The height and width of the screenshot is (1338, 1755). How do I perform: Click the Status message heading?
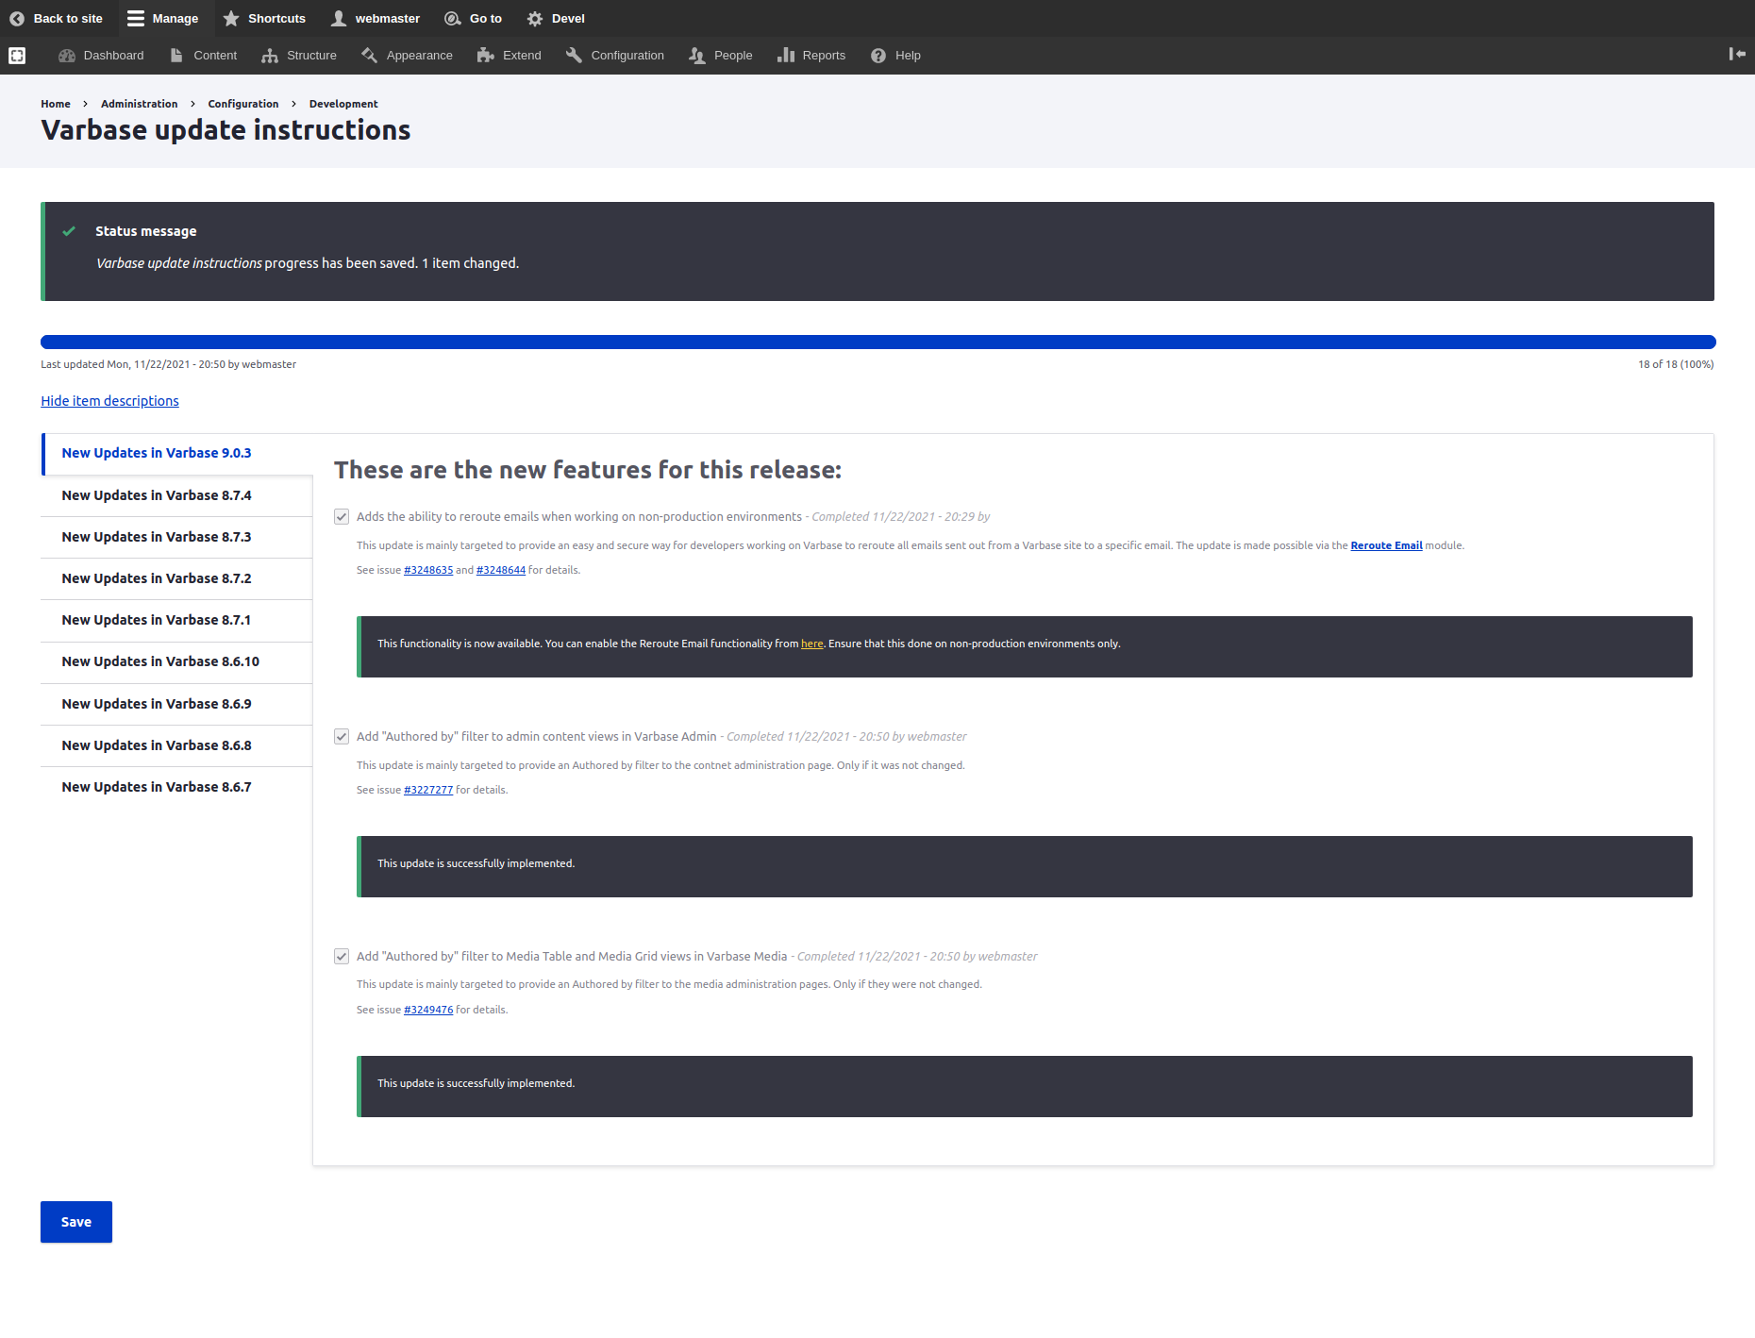(146, 231)
